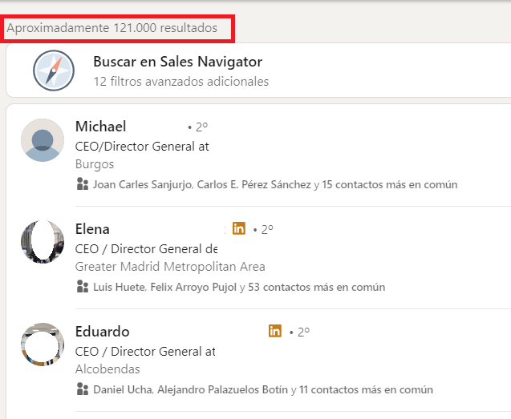
Task: Open Eduardo's profile photo
Action: coord(43,344)
